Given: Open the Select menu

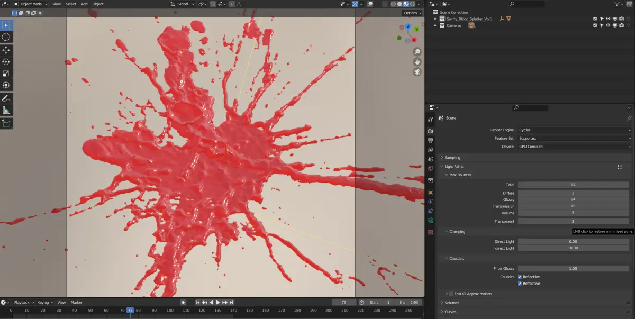Looking at the screenshot, I should pyautogui.click(x=71, y=4).
